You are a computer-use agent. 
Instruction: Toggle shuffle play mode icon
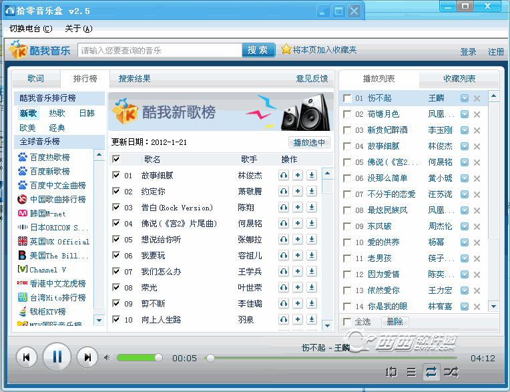(x=451, y=371)
